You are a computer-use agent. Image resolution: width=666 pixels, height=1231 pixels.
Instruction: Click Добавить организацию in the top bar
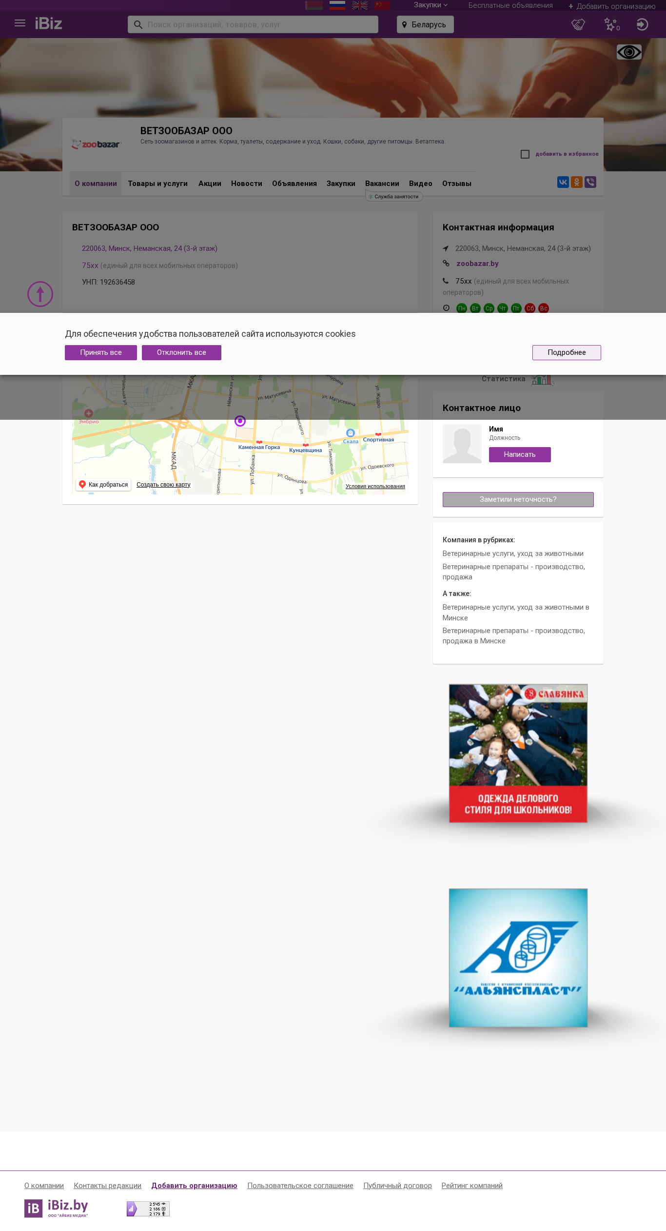tap(612, 6)
